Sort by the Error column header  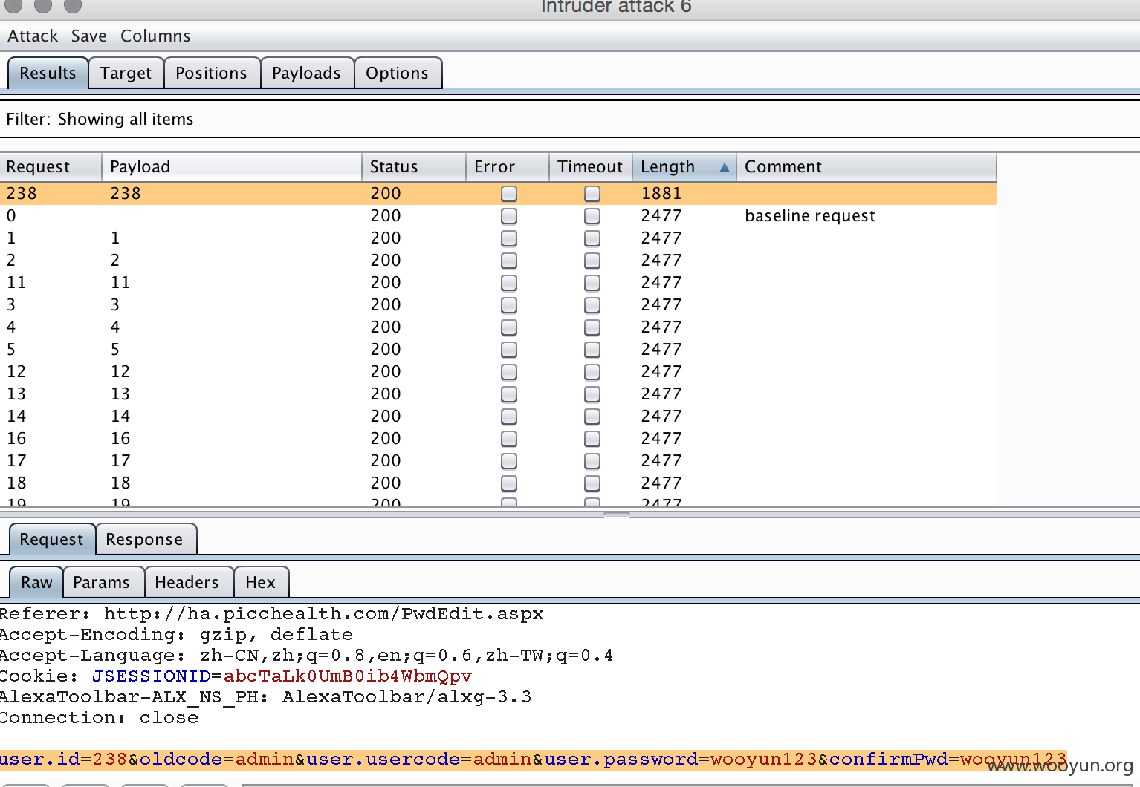pyautogui.click(x=508, y=166)
